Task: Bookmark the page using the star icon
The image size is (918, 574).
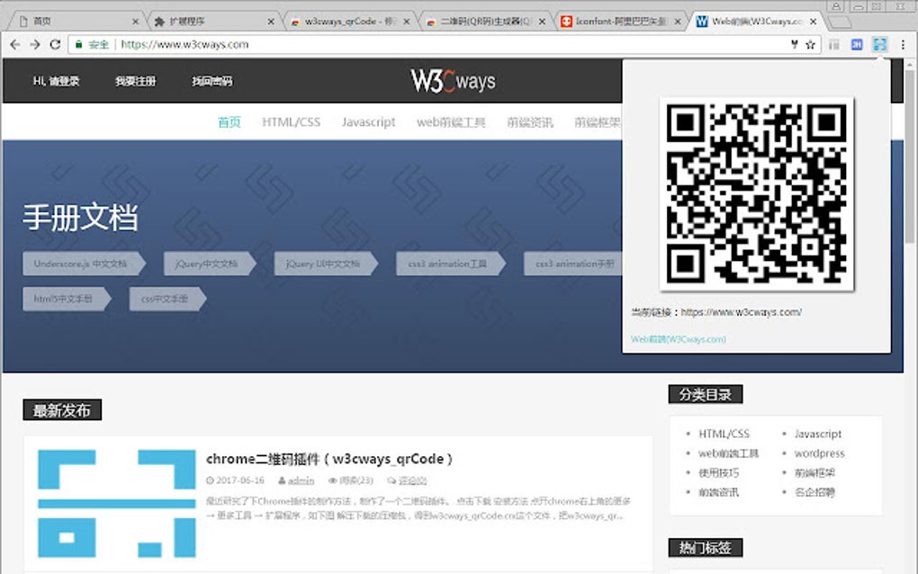Action: click(x=811, y=44)
